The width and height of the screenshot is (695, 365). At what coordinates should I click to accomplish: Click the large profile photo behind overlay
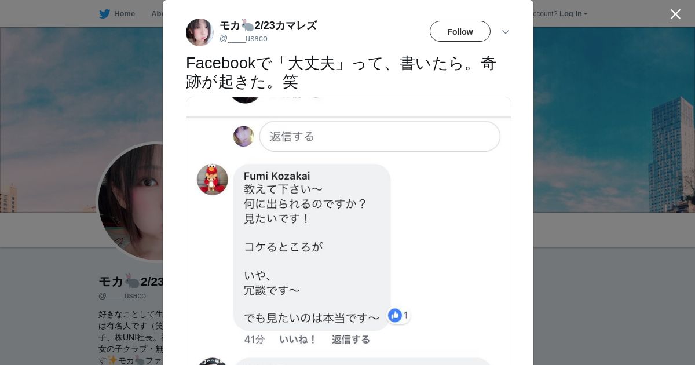point(130,203)
